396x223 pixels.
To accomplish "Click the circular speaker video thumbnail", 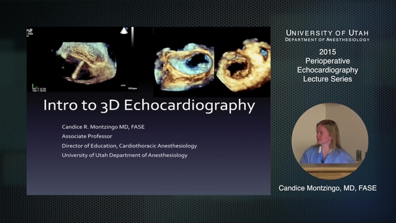I will click(x=330, y=141).
